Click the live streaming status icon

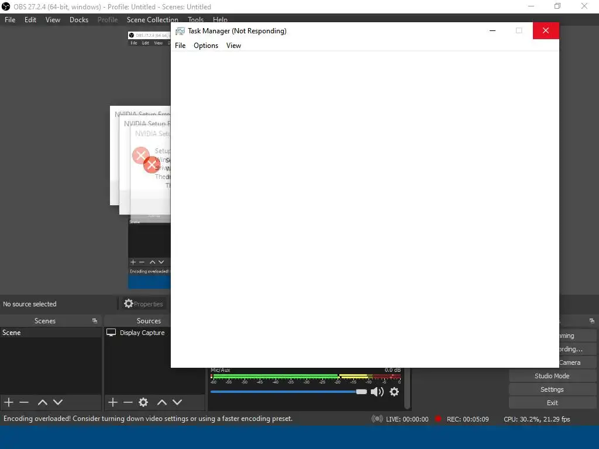click(x=377, y=419)
